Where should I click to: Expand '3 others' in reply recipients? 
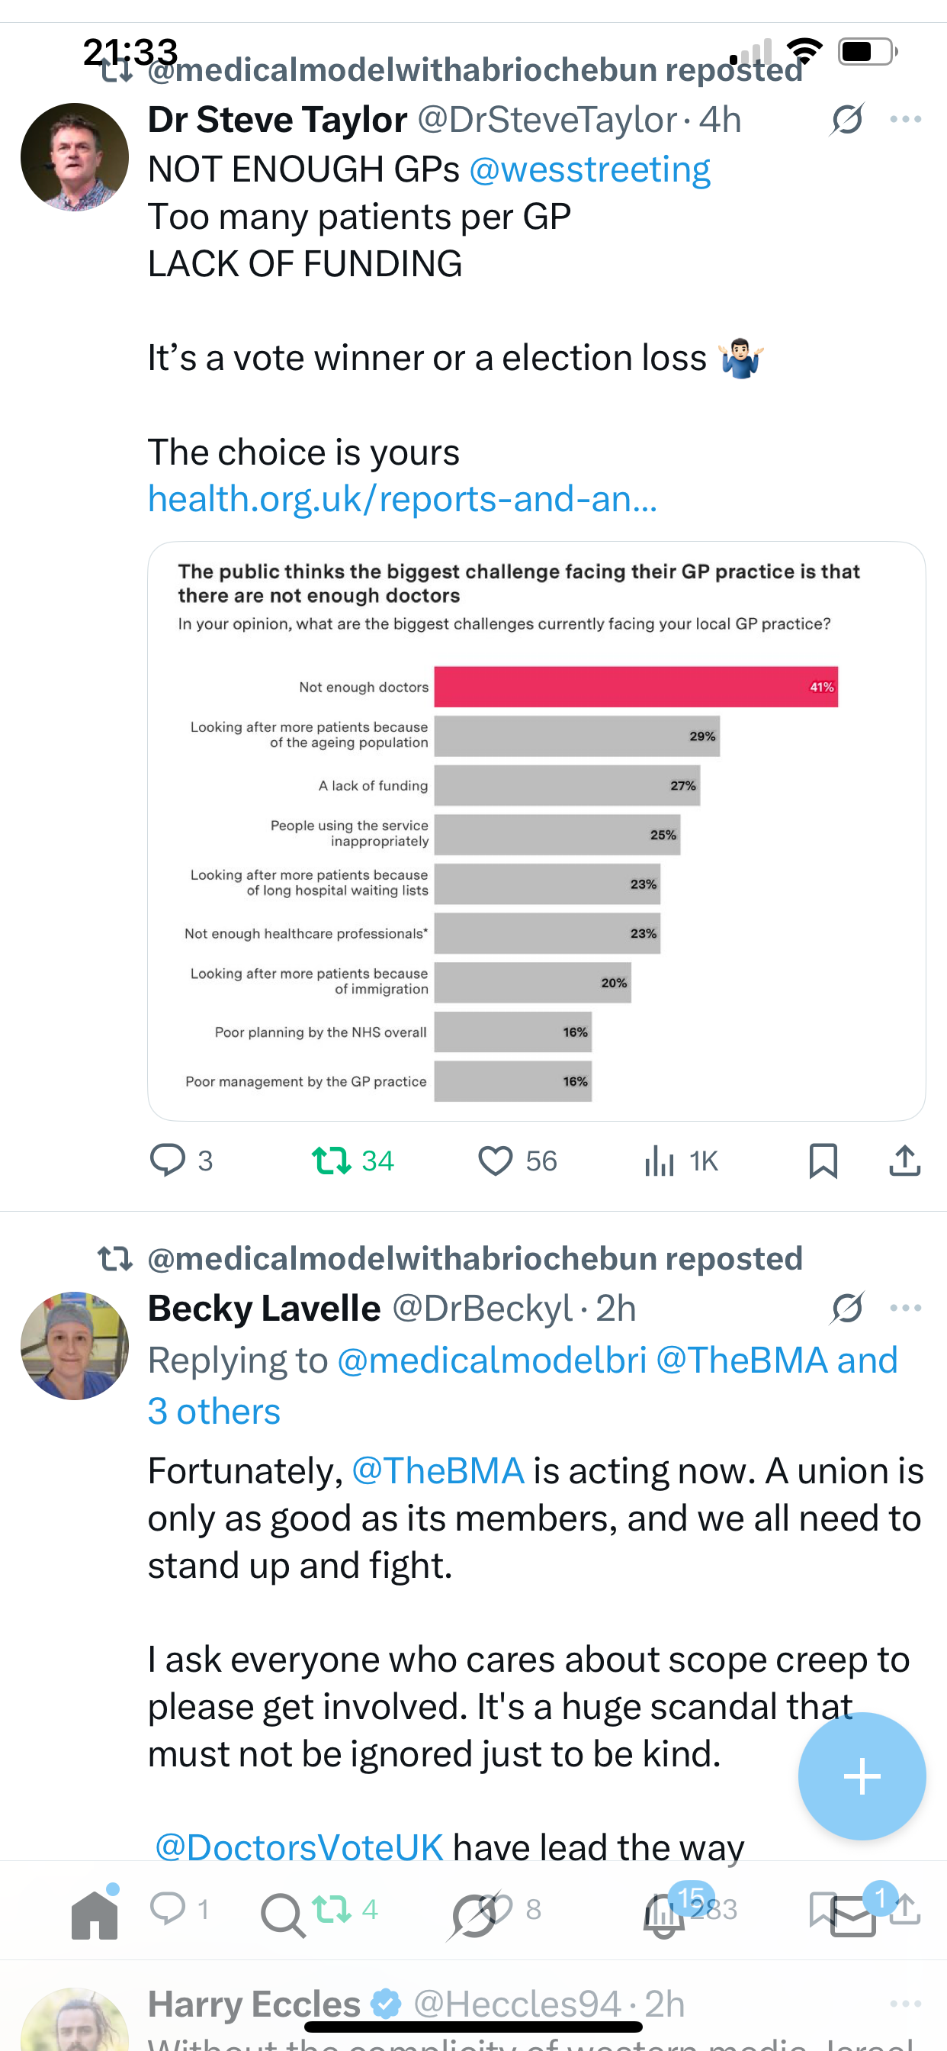(x=214, y=1412)
